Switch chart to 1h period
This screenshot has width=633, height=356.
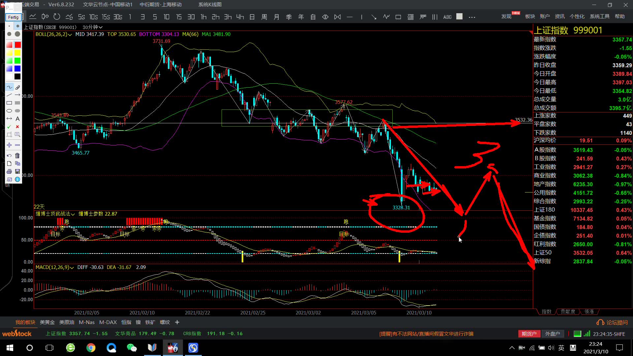click(203, 17)
